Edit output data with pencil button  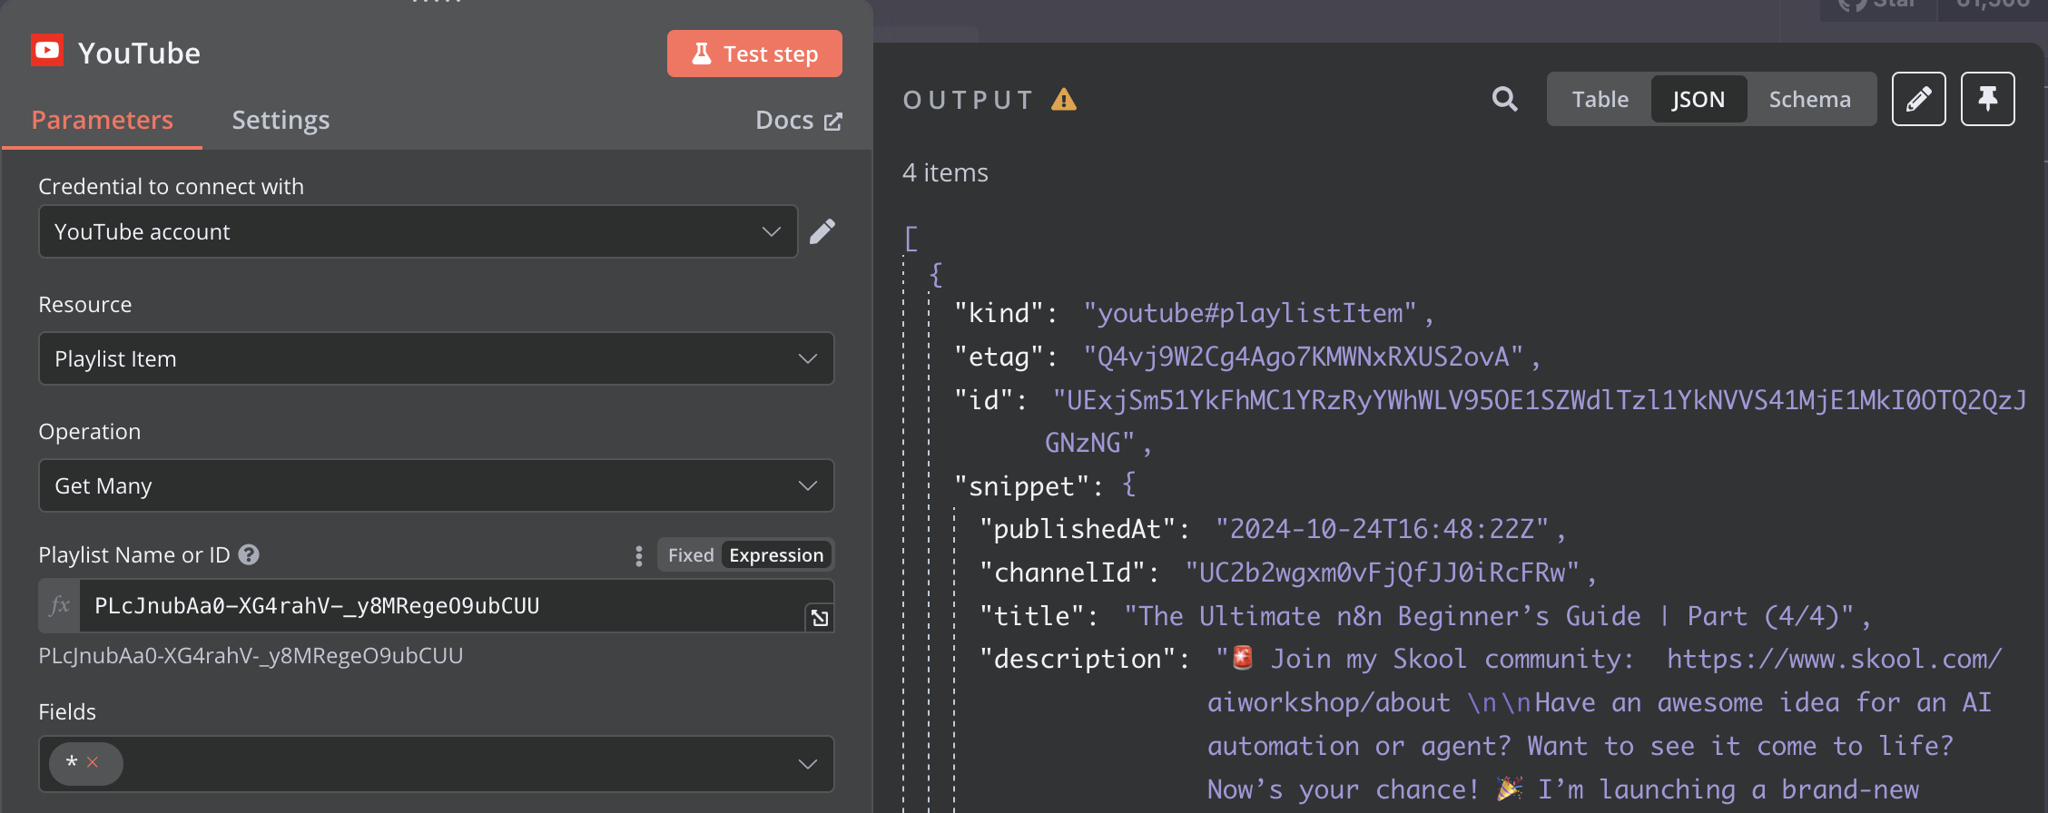point(1919,99)
